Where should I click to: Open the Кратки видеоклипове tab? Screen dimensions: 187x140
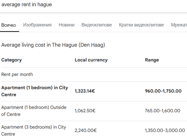click(141, 25)
